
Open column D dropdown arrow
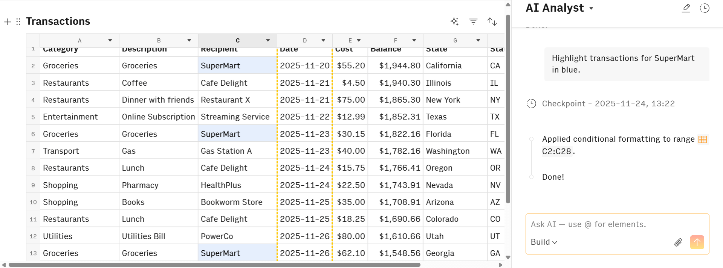click(323, 40)
